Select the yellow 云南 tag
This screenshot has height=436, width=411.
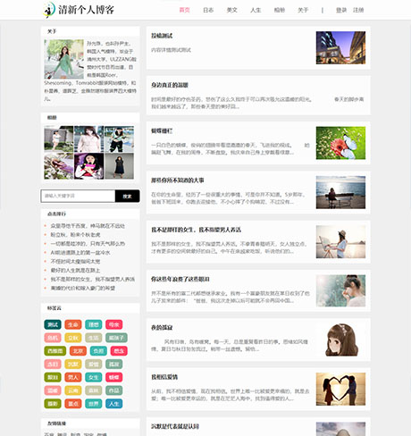click(x=73, y=390)
